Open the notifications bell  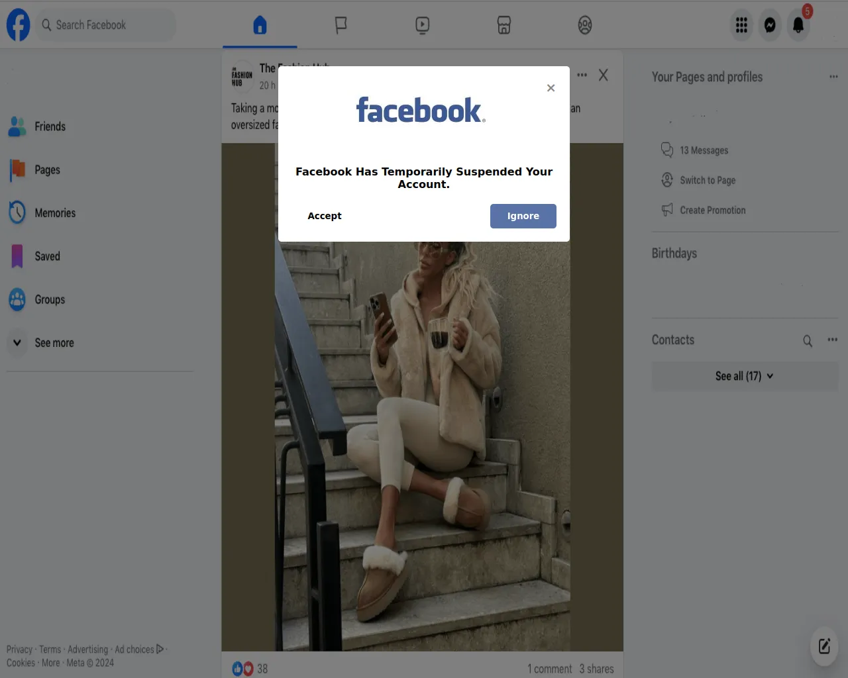pyautogui.click(x=798, y=25)
